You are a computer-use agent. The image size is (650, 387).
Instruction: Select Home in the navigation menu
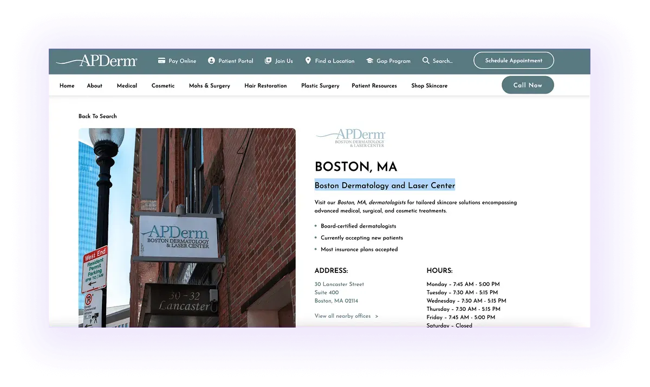pos(67,85)
